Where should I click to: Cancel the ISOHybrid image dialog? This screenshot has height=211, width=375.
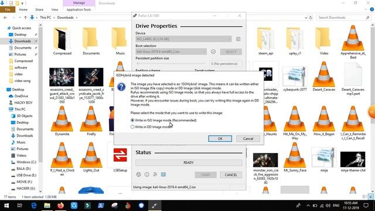point(248,138)
